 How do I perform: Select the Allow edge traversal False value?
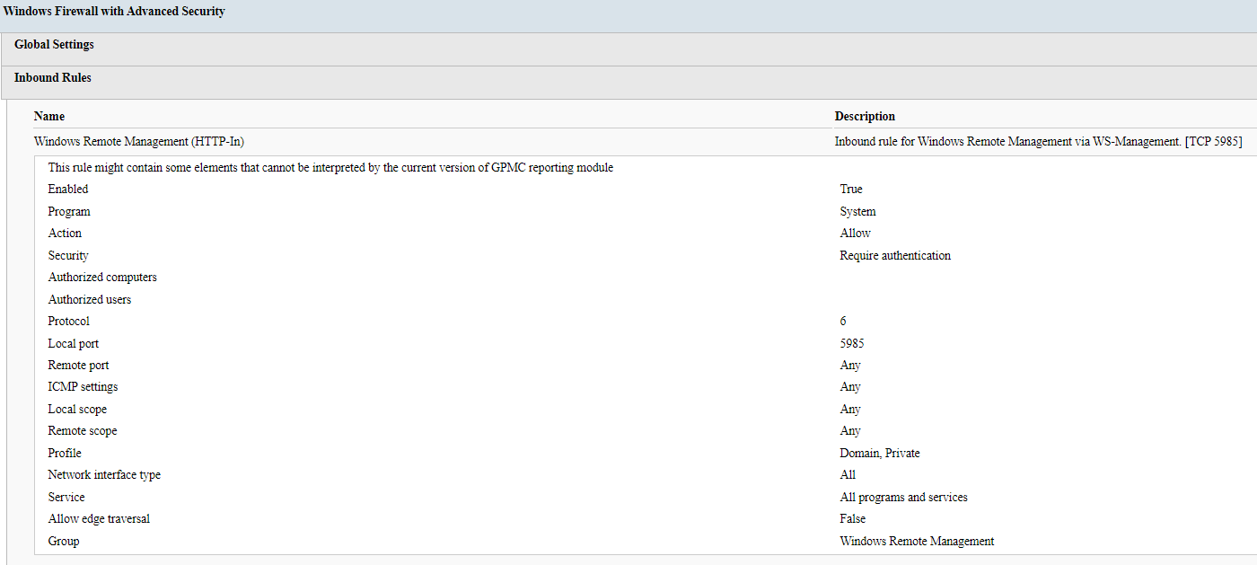click(x=852, y=518)
